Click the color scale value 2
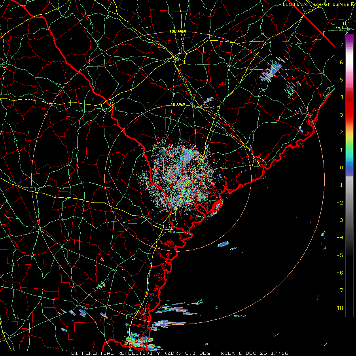The width and height of the screenshot is (356, 356). pos(341,133)
